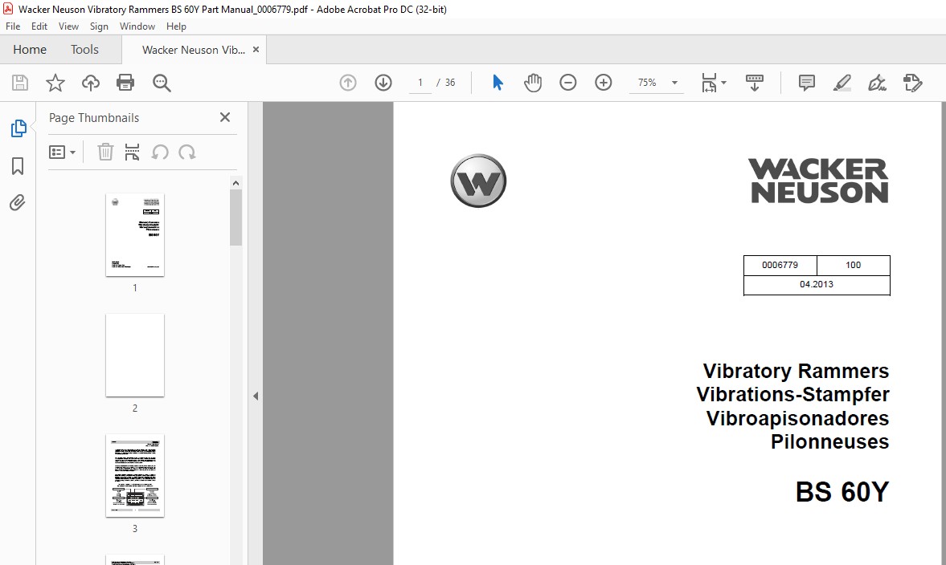This screenshot has width=946, height=565.
Task: Rotate page clockwise
Action: 187,152
